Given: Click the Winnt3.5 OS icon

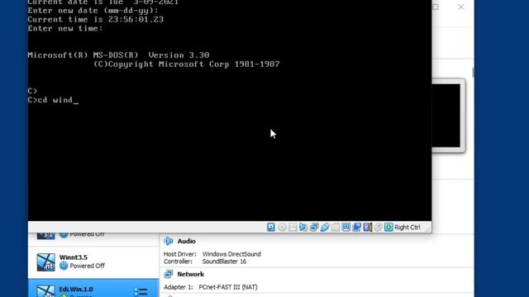Looking at the screenshot, I should pos(46,262).
